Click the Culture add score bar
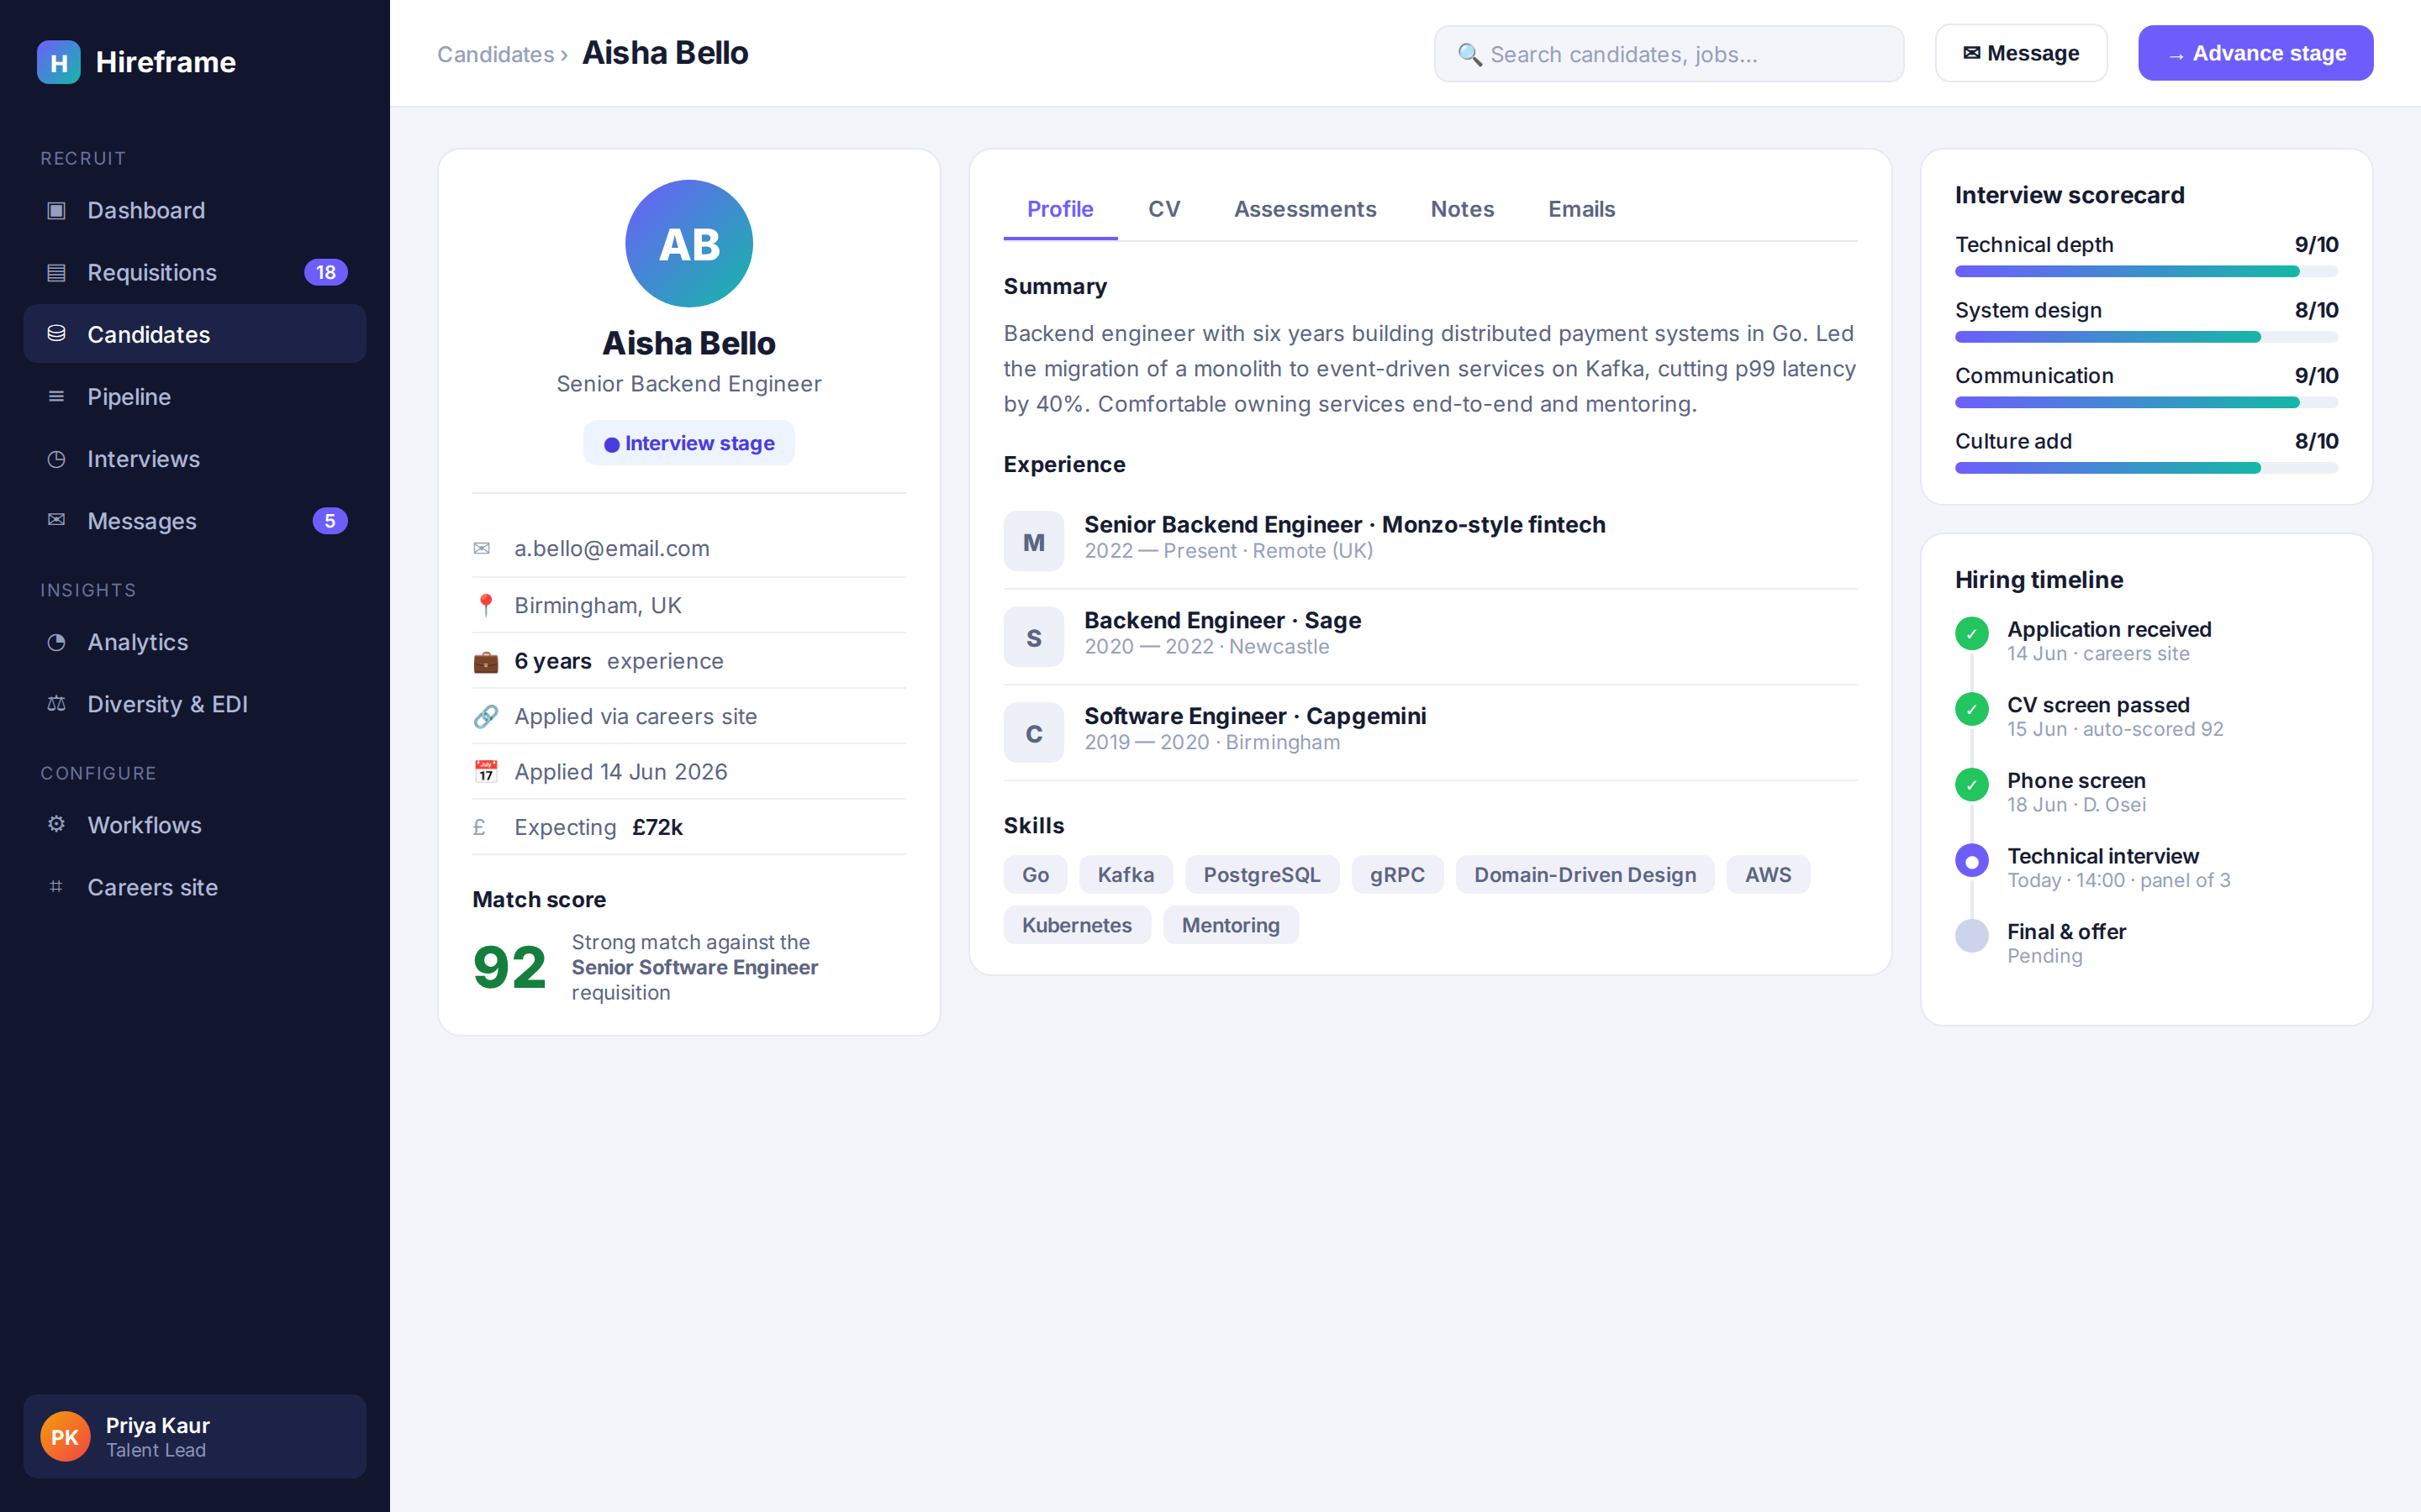 2146,468
